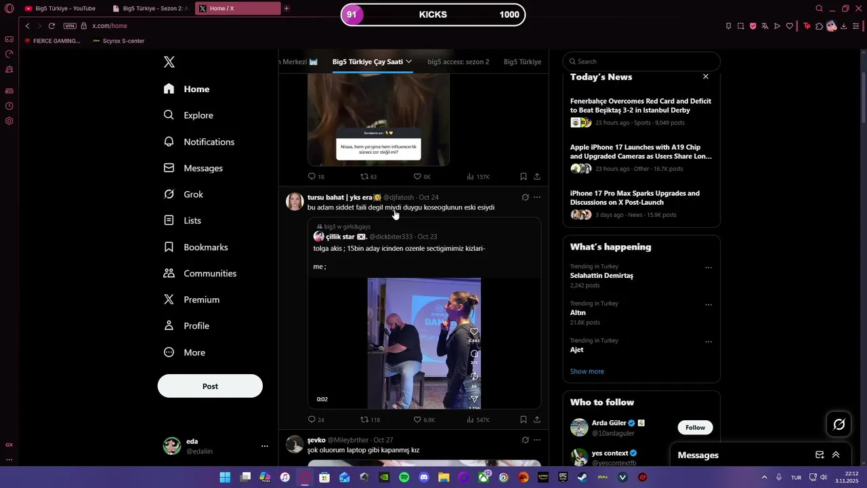Open Grok from the sidebar

click(x=184, y=195)
